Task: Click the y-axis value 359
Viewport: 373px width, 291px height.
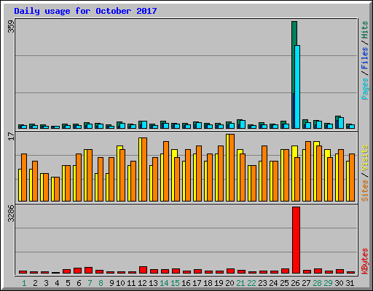Action: [x=11, y=26]
